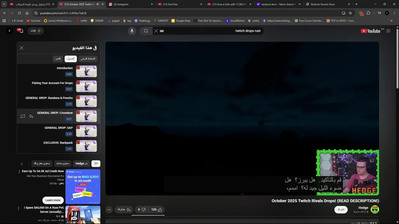
Task: Click Learn more on TikTok ad
Action: (53, 200)
